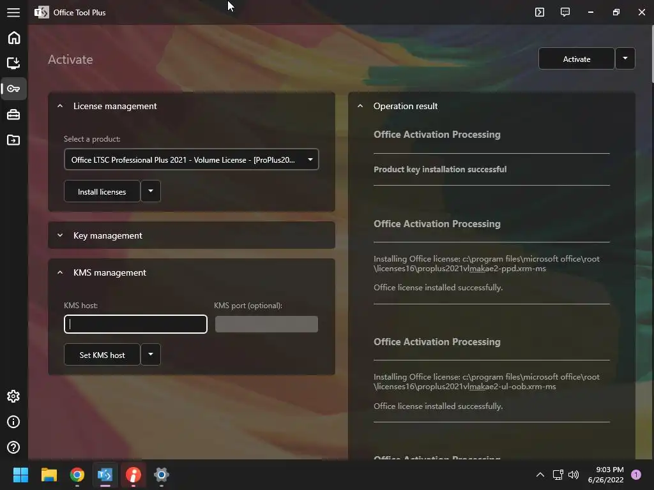This screenshot has height=490, width=654.
Task: Open the Install licenses dropdown arrow
Action: click(x=151, y=191)
